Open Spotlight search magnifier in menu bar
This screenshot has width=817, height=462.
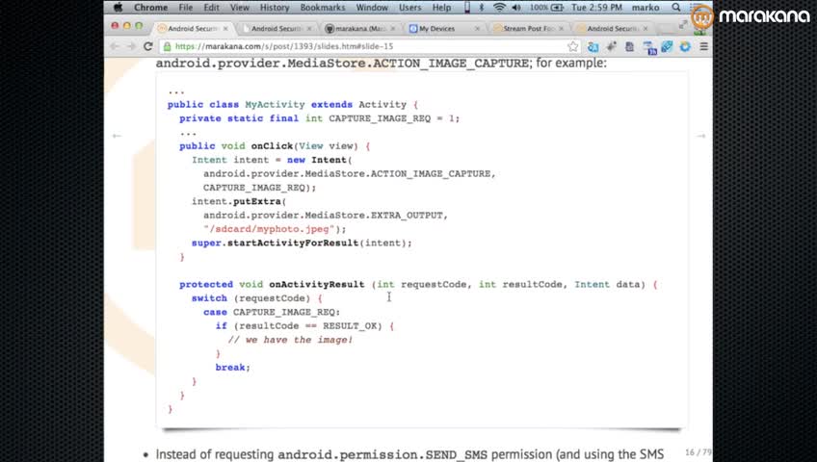675,8
